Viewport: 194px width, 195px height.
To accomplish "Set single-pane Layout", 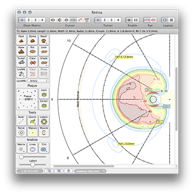I will 164,20.
